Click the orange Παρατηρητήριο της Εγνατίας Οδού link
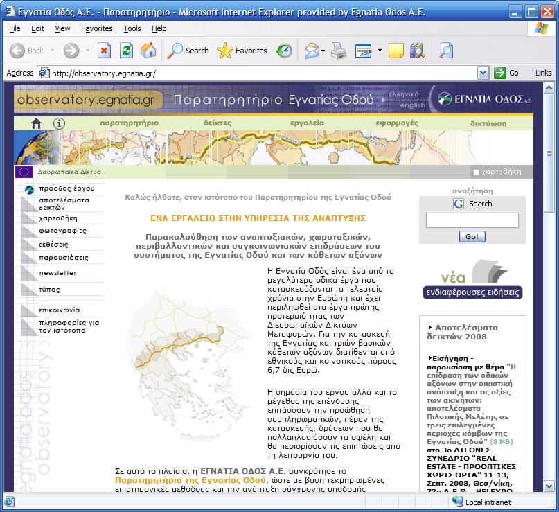The width and height of the screenshot is (559, 512). (x=190, y=480)
